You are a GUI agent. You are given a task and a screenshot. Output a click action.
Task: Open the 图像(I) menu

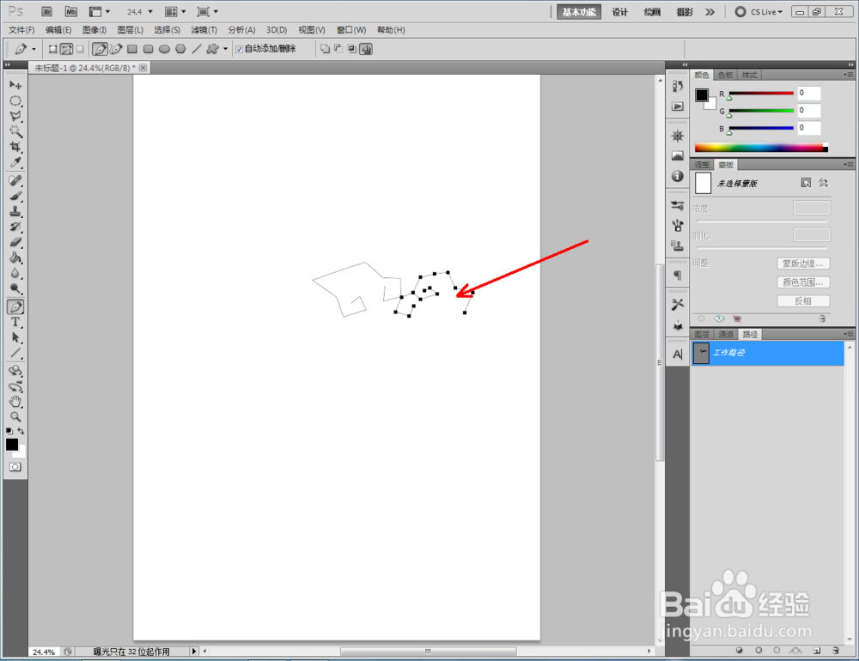coord(94,29)
